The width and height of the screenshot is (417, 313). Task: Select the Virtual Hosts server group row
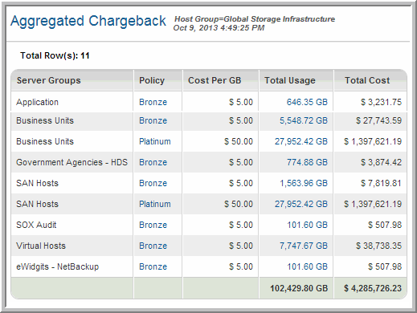pyautogui.click(x=209, y=246)
